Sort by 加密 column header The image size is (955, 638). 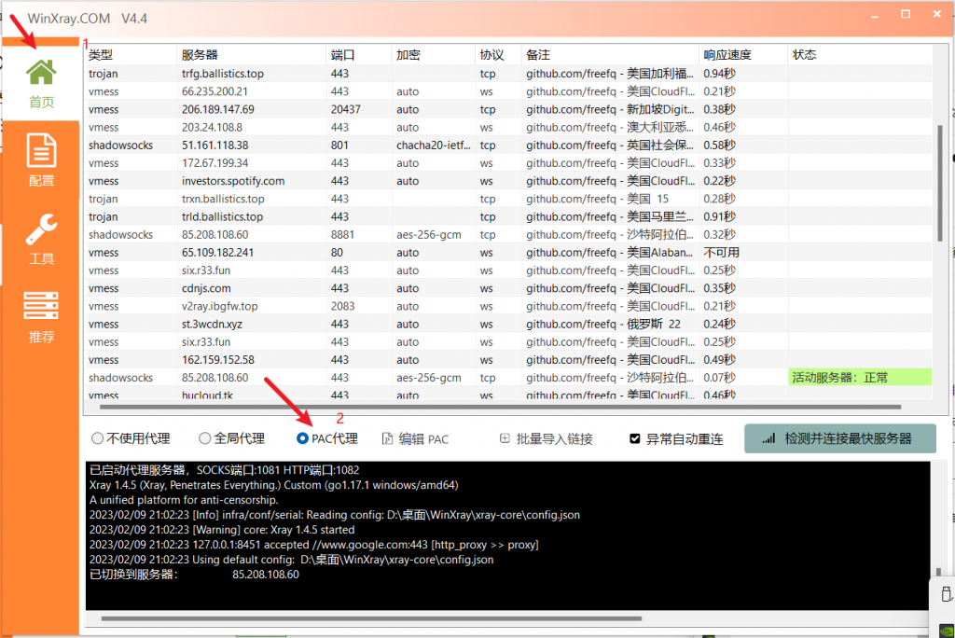click(433, 55)
